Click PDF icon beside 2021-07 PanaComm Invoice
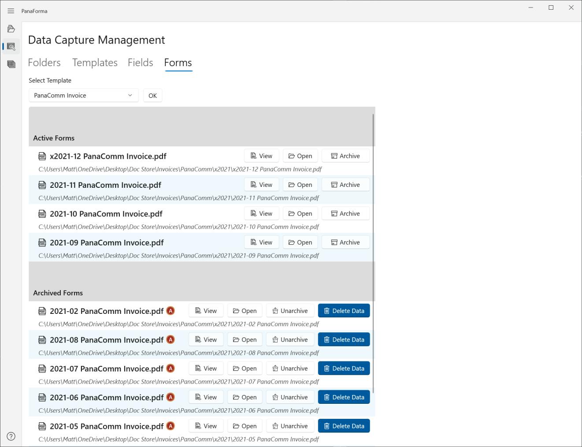Screen dimensions: 582x447 (42, 369)
